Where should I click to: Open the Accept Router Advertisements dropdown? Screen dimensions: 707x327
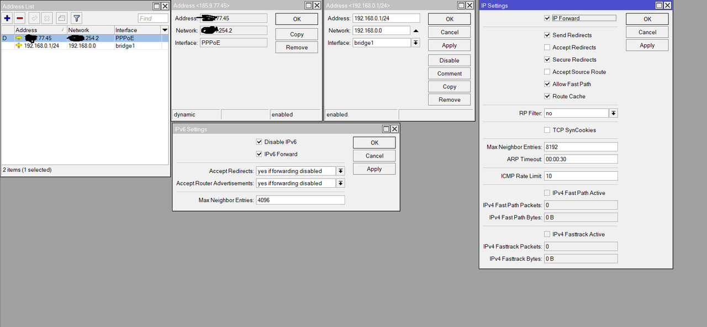(x=341, y=183)
